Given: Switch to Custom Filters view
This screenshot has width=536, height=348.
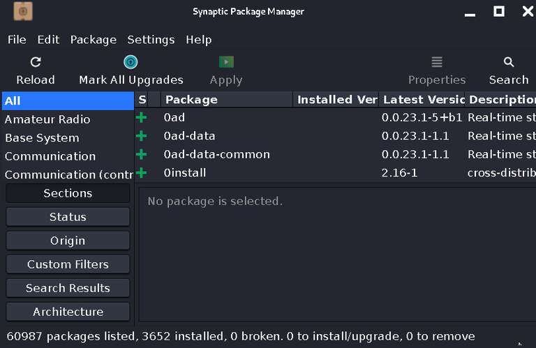Looking at the screenshot, I should click(x=68, y=264).
